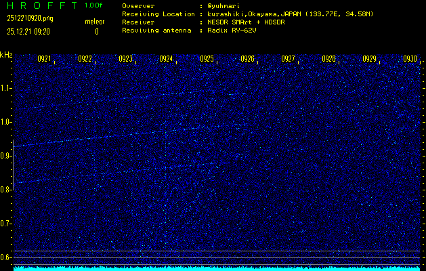The height and width of the screenshot is (271, 426).
Task: Jump to the 0926 time label
Action: click(247, 59)
